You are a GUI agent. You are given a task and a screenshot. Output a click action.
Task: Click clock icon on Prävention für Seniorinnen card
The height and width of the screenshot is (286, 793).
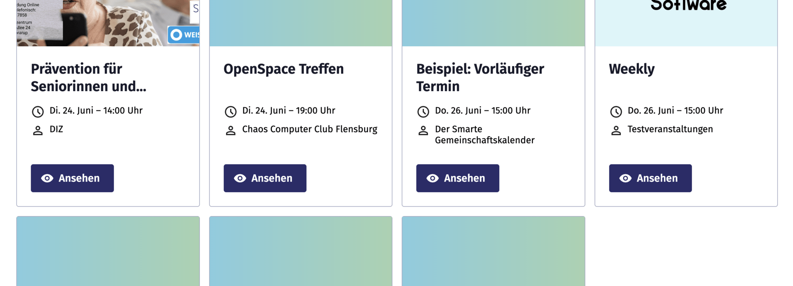click(x=38, y=111)
